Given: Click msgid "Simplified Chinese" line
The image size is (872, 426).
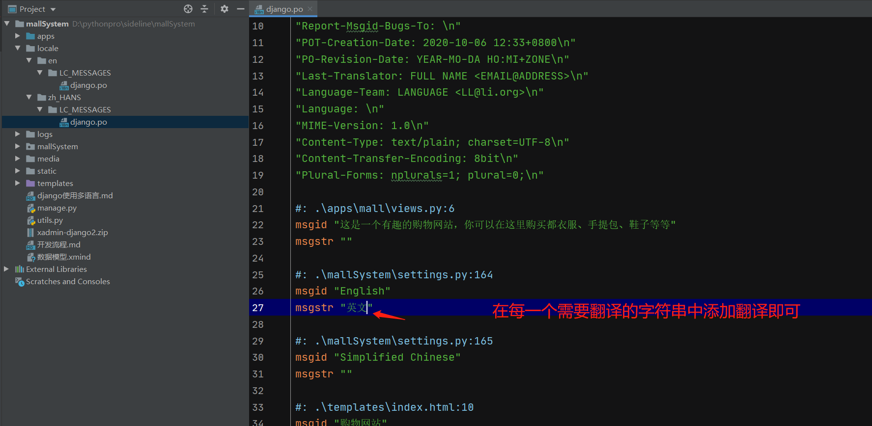Looking at the screenshot, I should [x=378, y=357].
